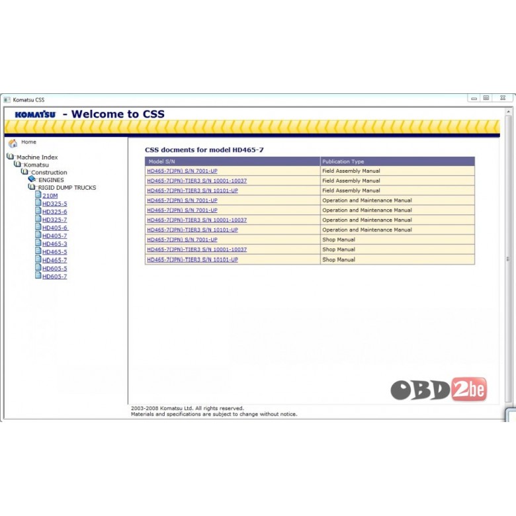Click the page icon beside HD325-7
516x516 pixels.
click(x=38, y=218)
